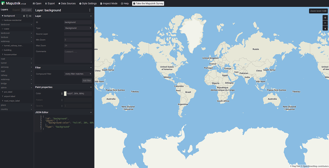Image resolution: width=329 pixels, height=168 pixels.
Task: Reset map bearing with compass button
Action: pos(325,28)
